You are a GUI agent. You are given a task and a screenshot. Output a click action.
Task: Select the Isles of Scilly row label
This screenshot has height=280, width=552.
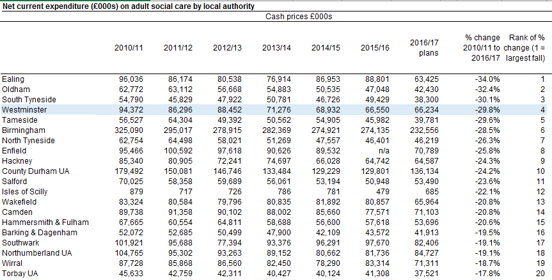click(24, 192)
